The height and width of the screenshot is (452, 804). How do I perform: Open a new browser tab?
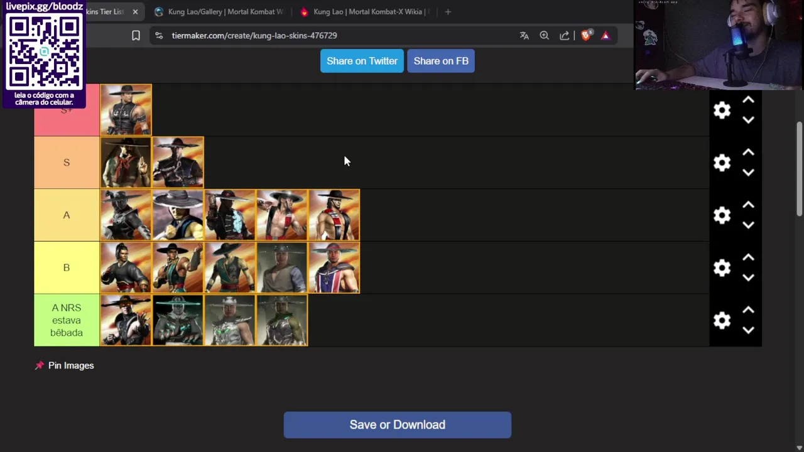(x=448, y=12)
